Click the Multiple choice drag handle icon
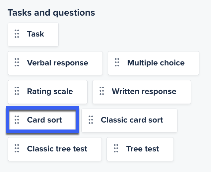 (x=117, y=63)
